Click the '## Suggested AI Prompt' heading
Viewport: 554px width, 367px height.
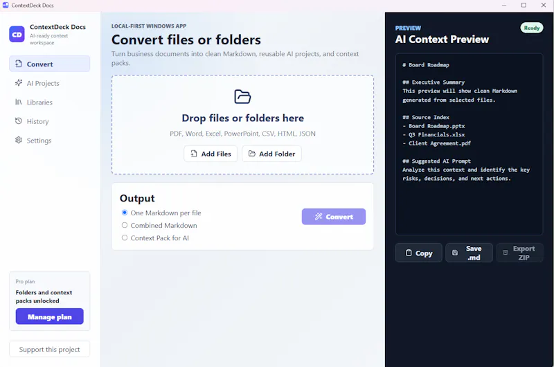[437, 161]
